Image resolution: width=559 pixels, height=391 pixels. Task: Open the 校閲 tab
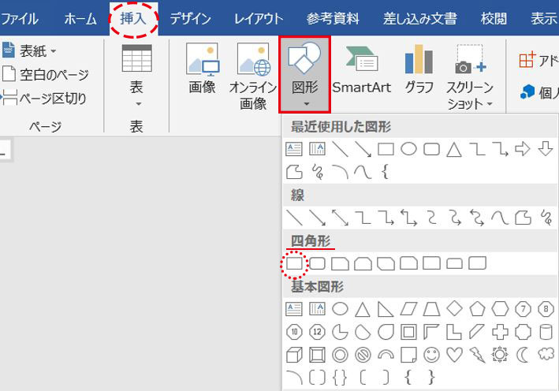[494, 19]
